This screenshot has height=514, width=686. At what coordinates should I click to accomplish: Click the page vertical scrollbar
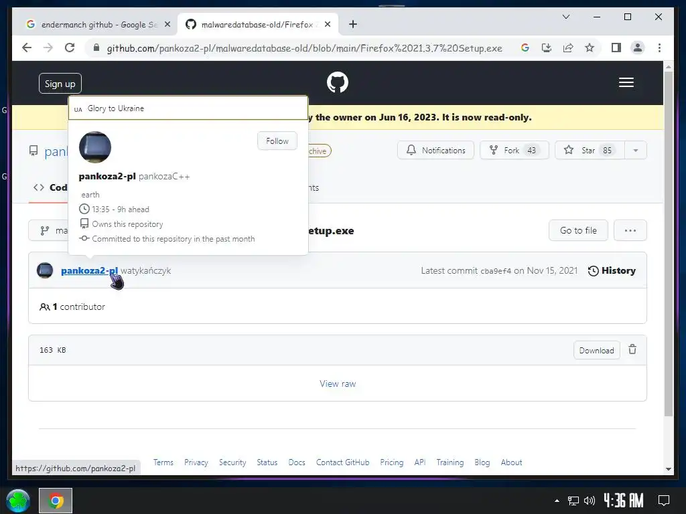point(668,242)
